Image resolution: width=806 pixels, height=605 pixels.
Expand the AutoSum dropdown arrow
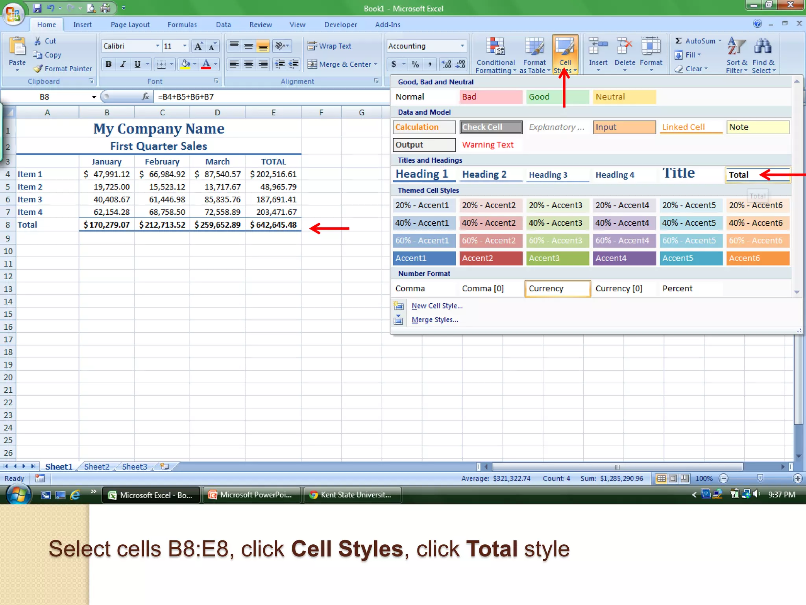point(720,41)
